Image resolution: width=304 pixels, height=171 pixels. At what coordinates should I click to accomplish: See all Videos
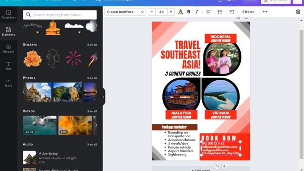click(x=92, y=111)
